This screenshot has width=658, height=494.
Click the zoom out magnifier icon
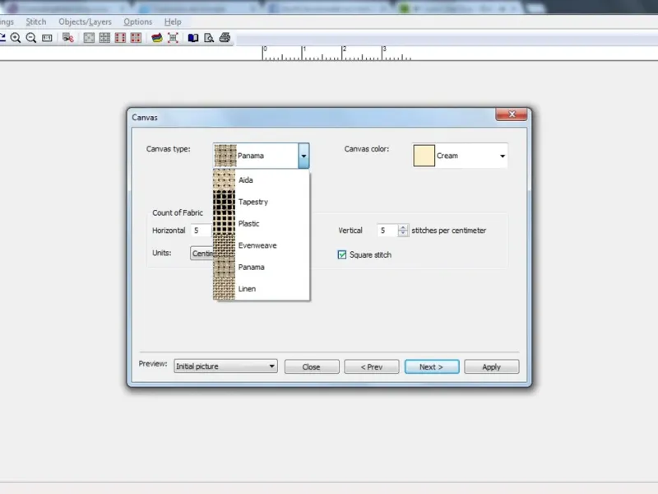point(31,38)
